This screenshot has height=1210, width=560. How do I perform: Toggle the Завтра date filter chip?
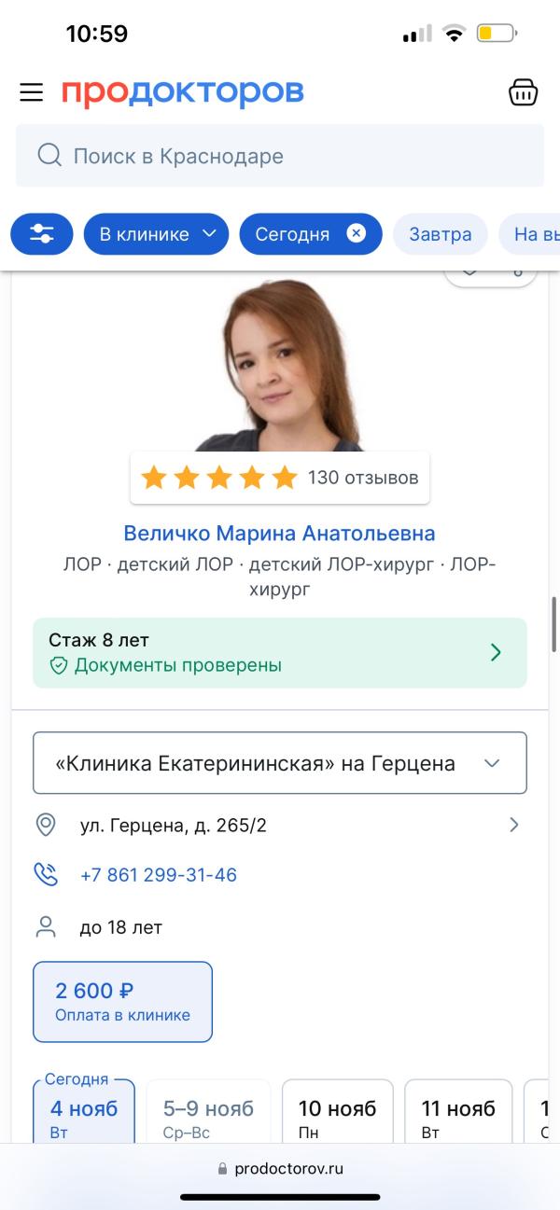(x=440, y=234)
